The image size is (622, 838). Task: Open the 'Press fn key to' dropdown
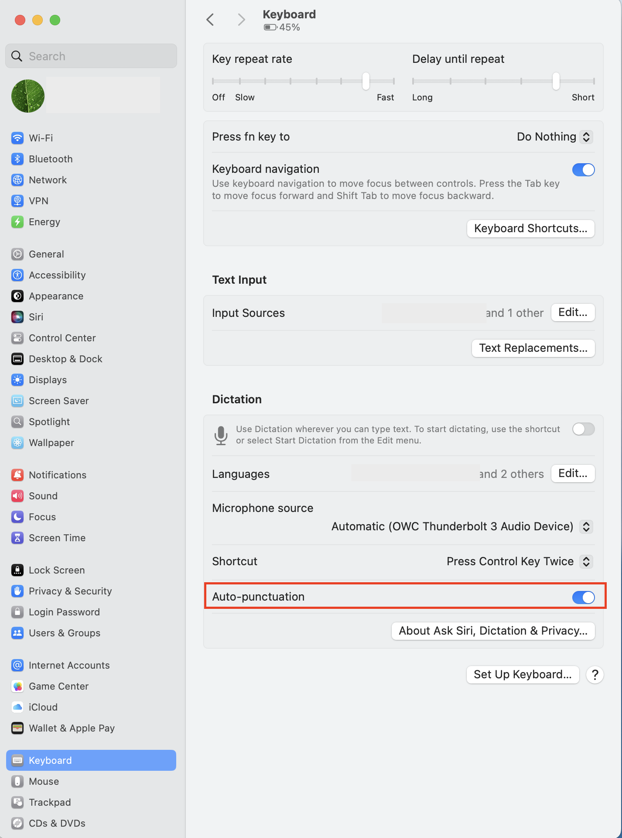[x=554, y=137]
